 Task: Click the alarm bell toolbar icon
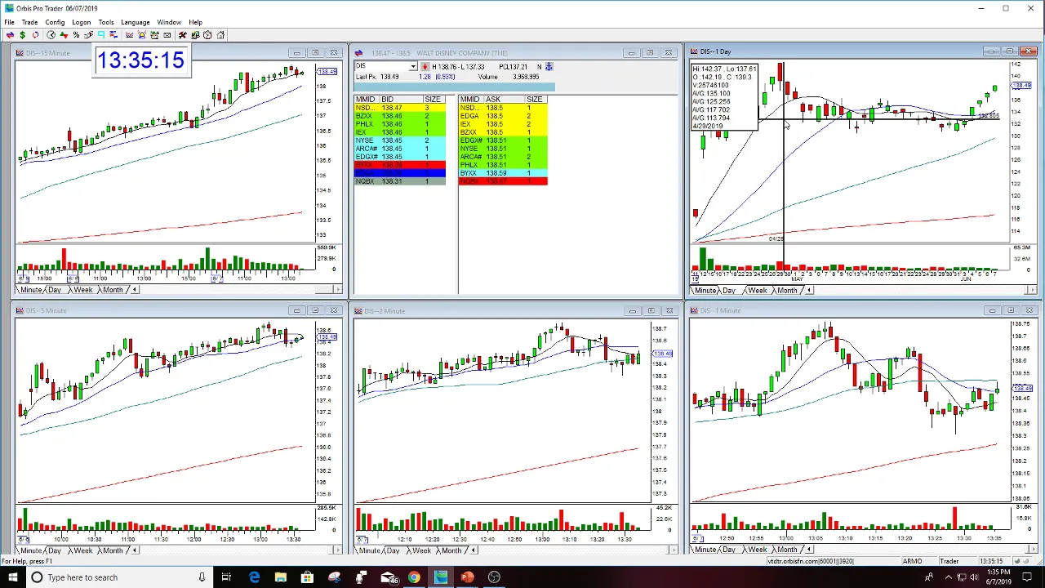point(142,35)
